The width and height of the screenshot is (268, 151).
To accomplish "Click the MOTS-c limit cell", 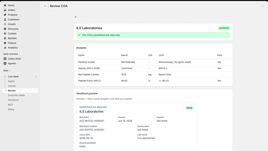I will coord(163,68).
